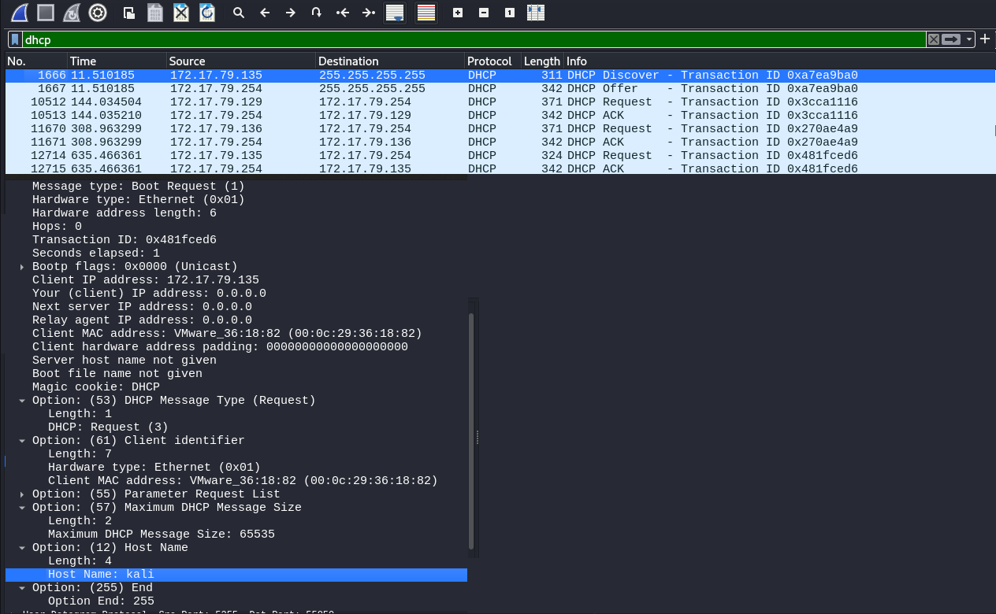Select the Host Name: kali field
Image resolution: width=996 pixels, height=614 pixels.
click(x=236, y=575)
